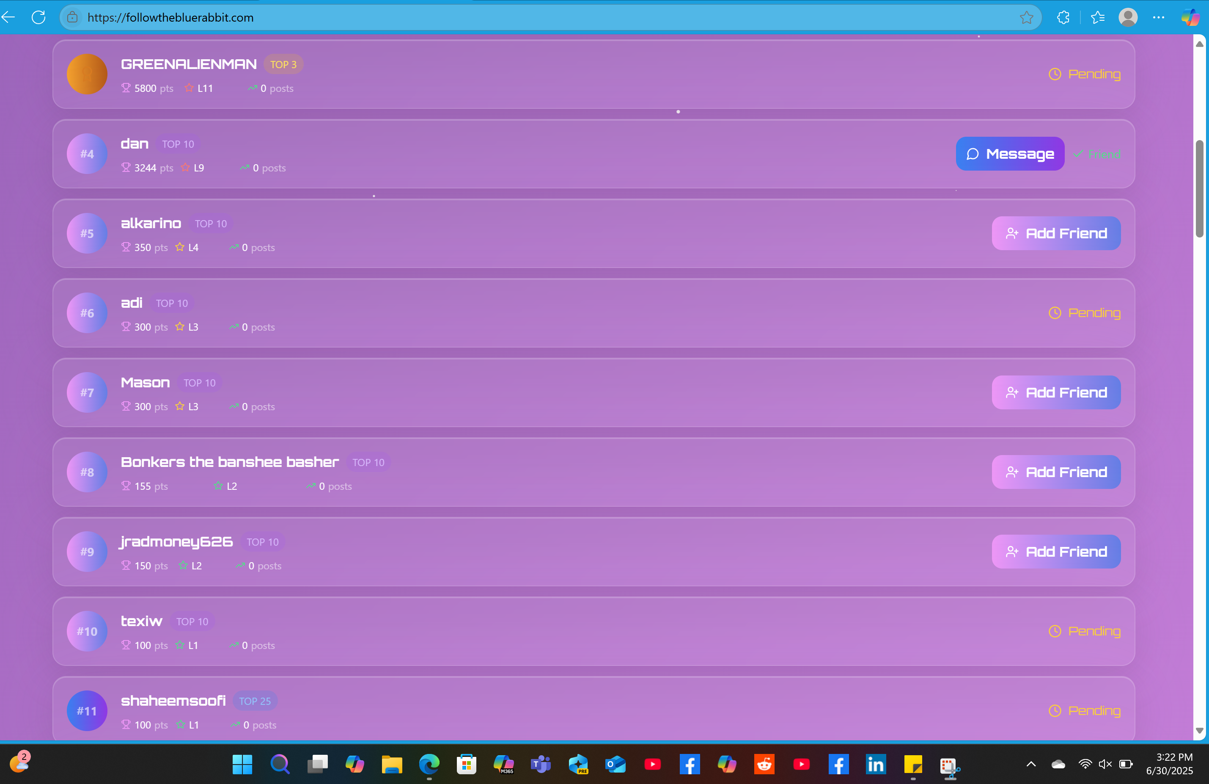Open the browser extensions puzzle icon
The width and height of the screenshot is (1209, 784).
tap(1063, 17)
